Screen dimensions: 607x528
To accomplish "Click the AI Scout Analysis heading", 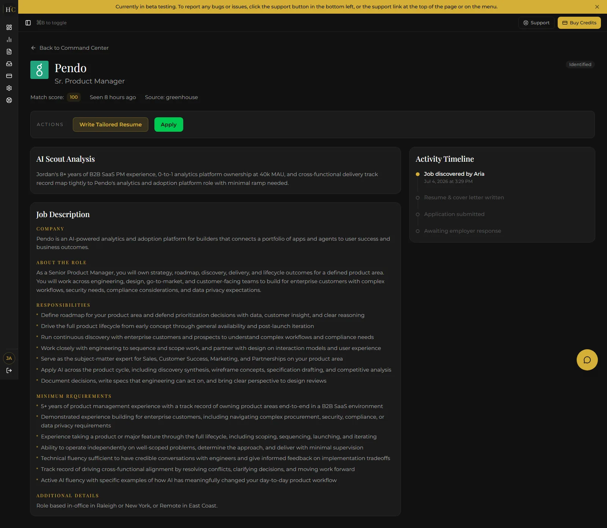I will tap(66, 159).
